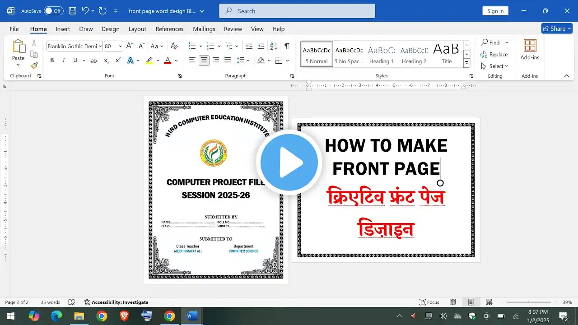Click the Share button
Screen dimensions: 578x325
[x=557, y=28]
